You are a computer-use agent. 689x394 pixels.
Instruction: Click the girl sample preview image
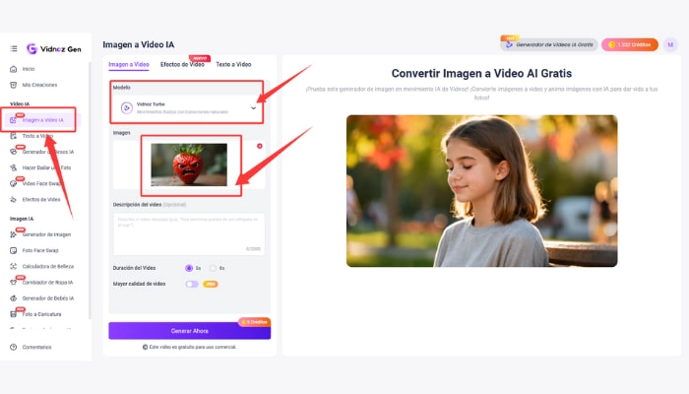pyautogui.click(x=481, y=191)
